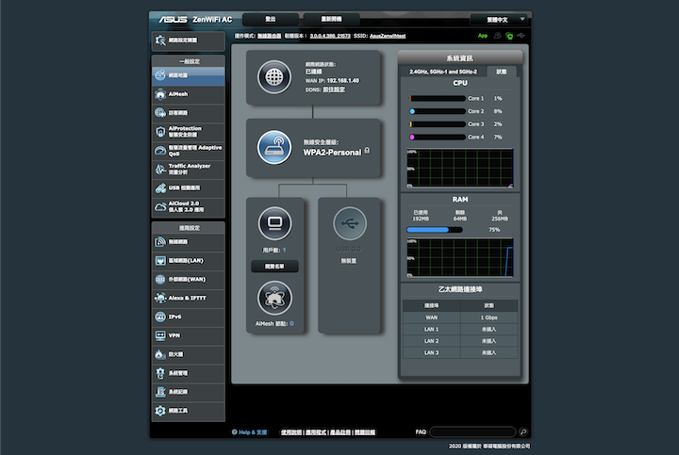679x455 pixels.
Task: Click the LAN 3 port row
Action: tap(460, 352)
